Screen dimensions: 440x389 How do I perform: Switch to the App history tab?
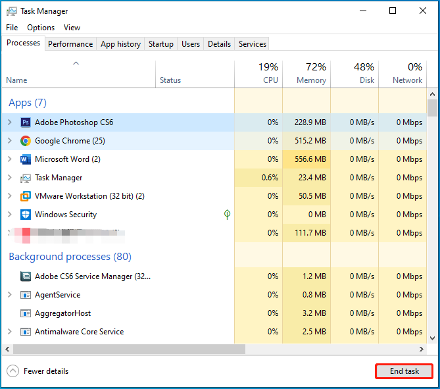coord(120,44)
